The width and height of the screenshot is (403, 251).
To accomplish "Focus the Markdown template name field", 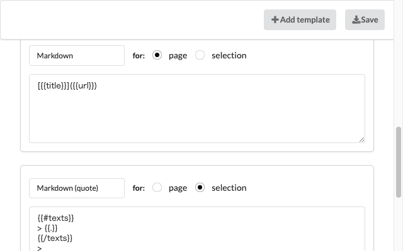I will coord(77,56).
